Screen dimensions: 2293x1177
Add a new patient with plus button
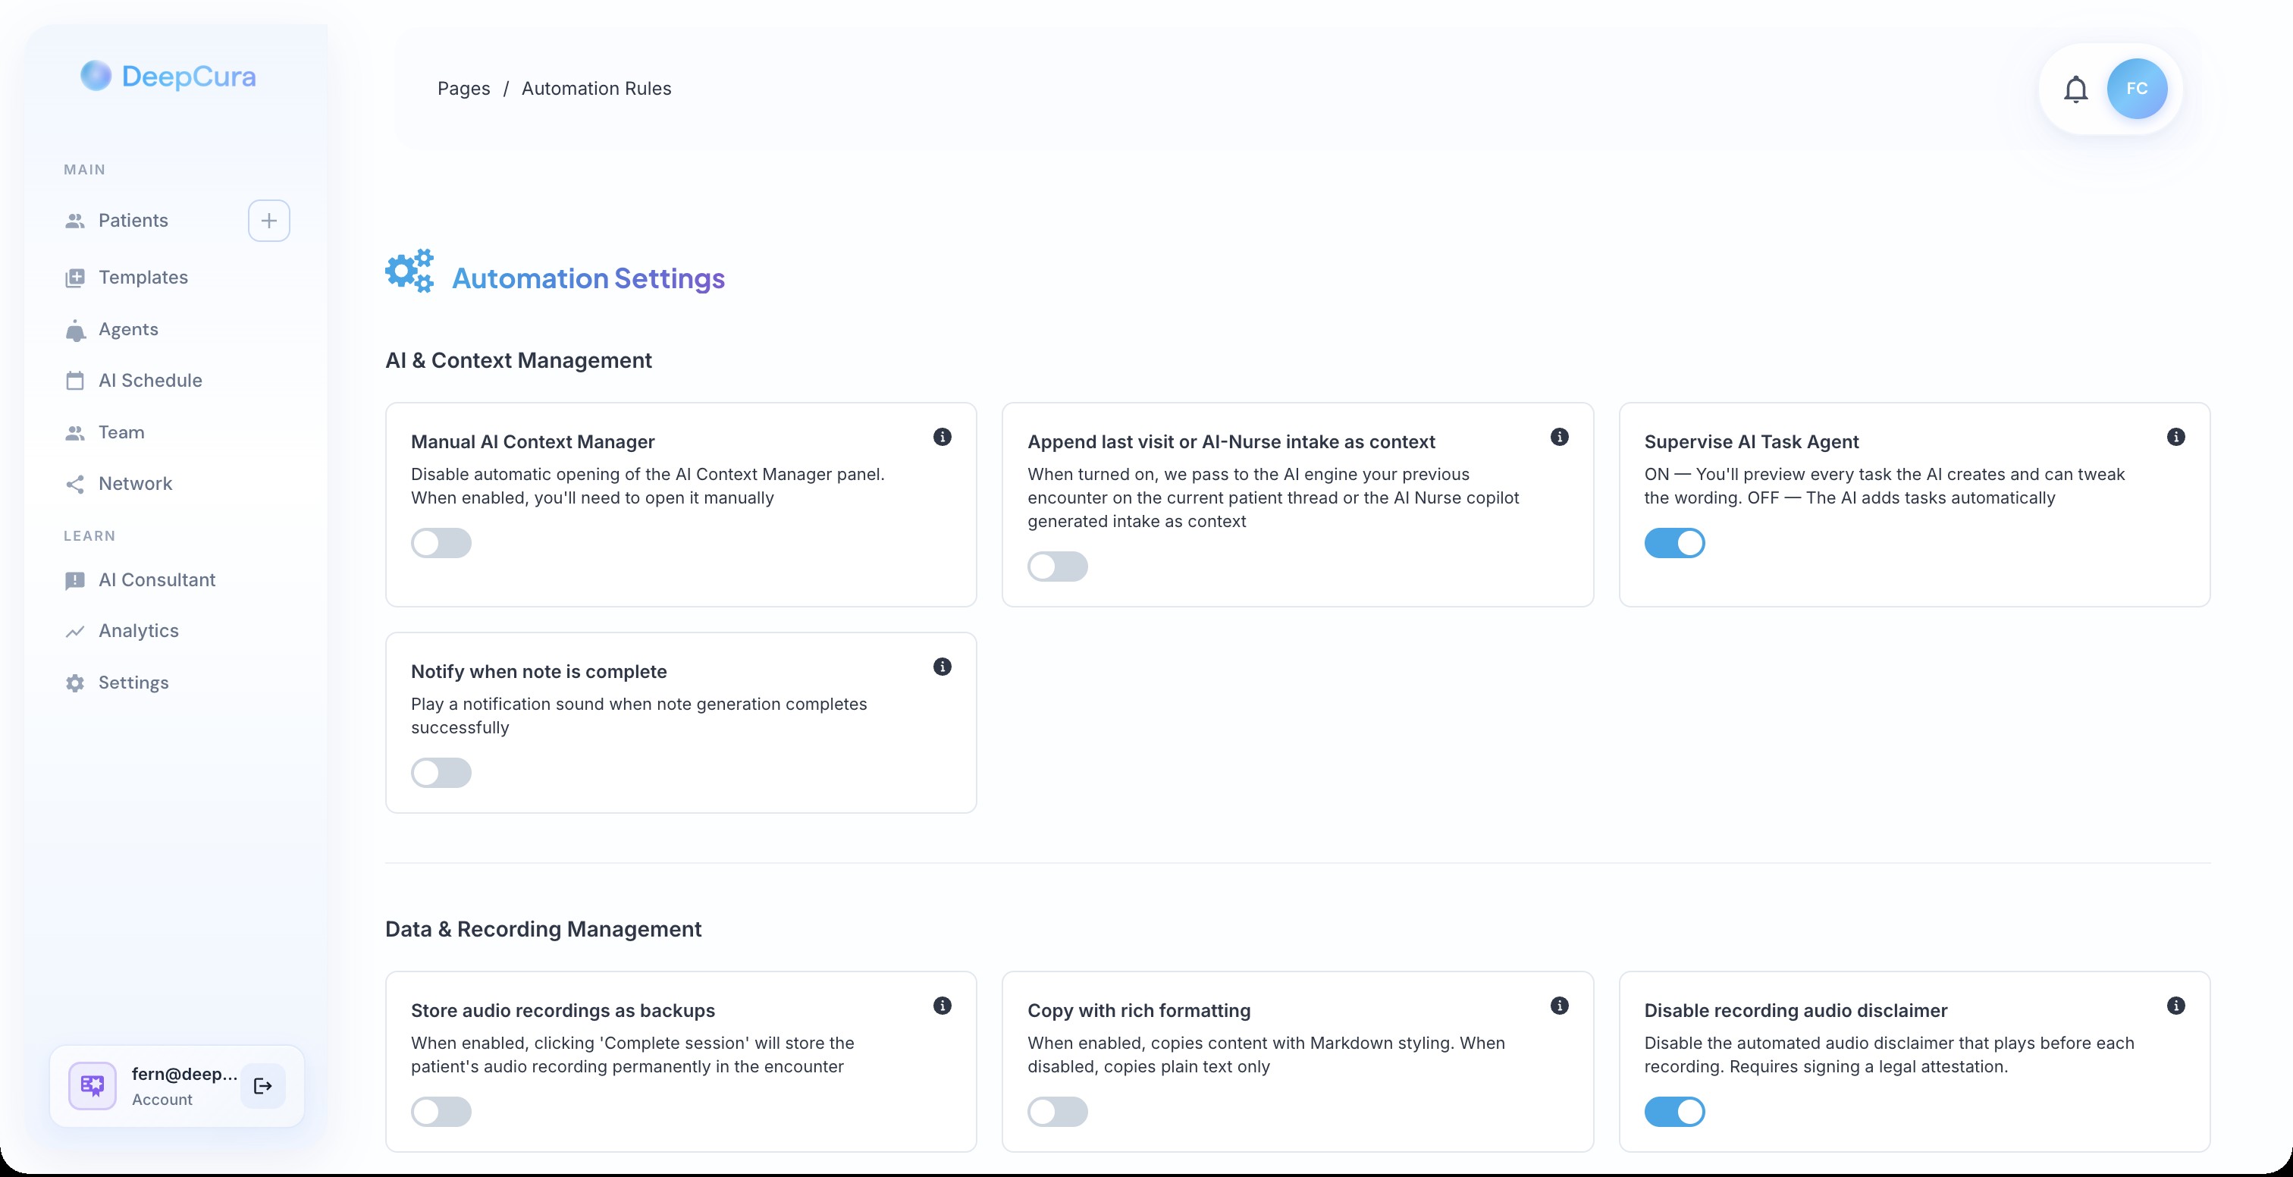tap(269, 221)
